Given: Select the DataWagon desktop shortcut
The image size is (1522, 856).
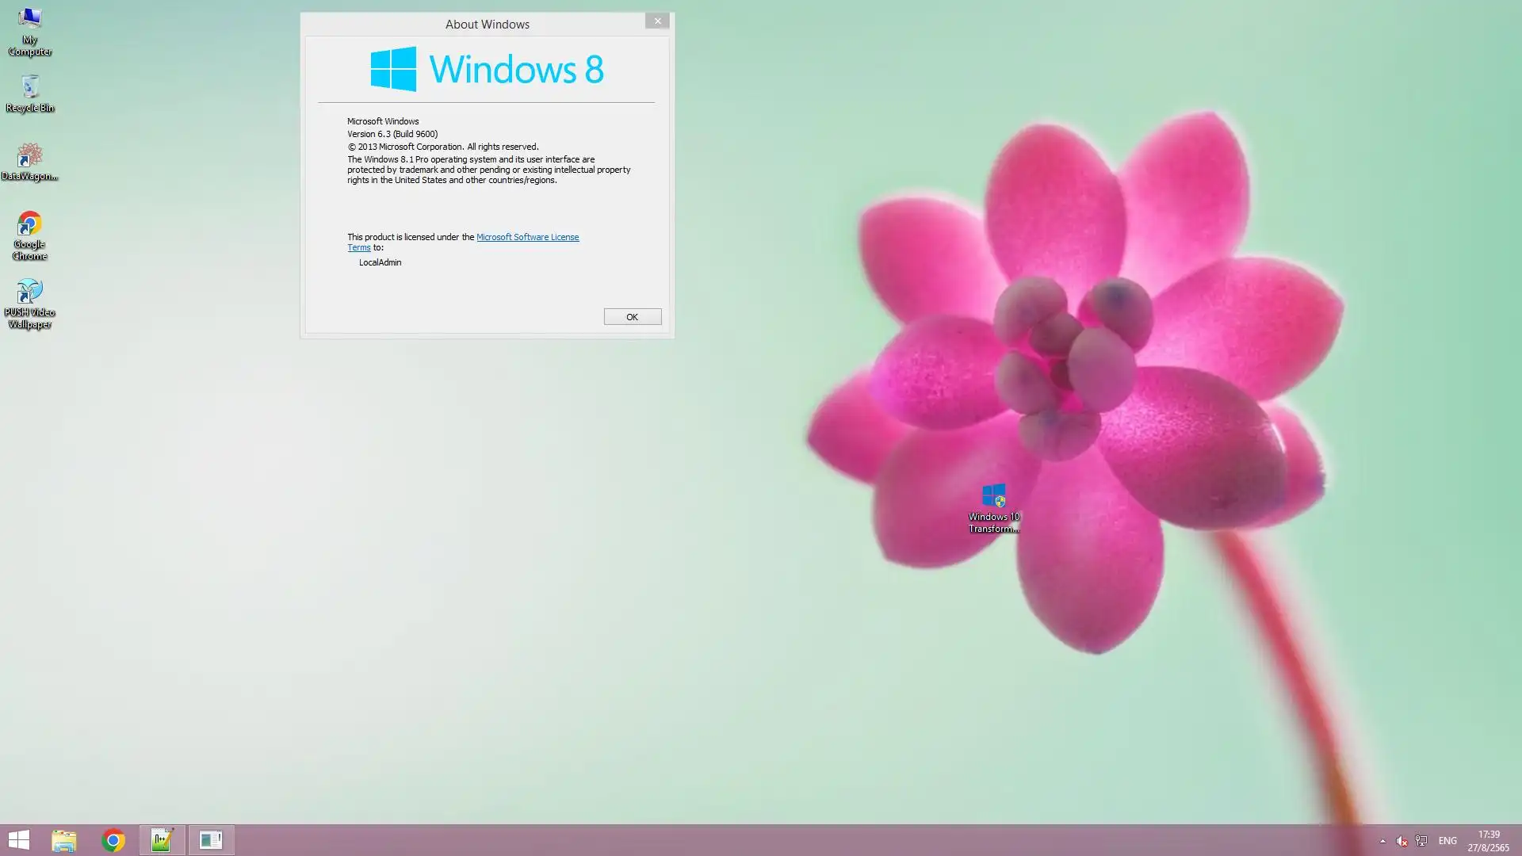Looking at the screenshot, I should [x=29, y=161].
